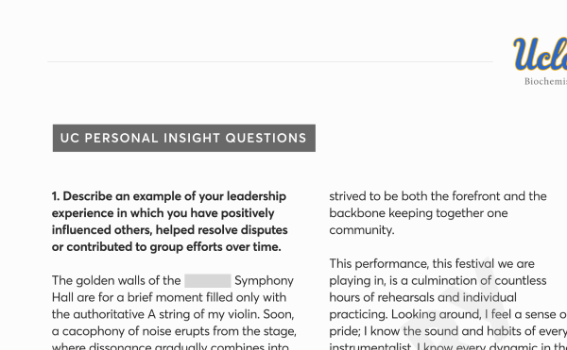Click 'or contributed to group efforts' line
Screen dimensions: 567x350
click(x=166, y=247)
